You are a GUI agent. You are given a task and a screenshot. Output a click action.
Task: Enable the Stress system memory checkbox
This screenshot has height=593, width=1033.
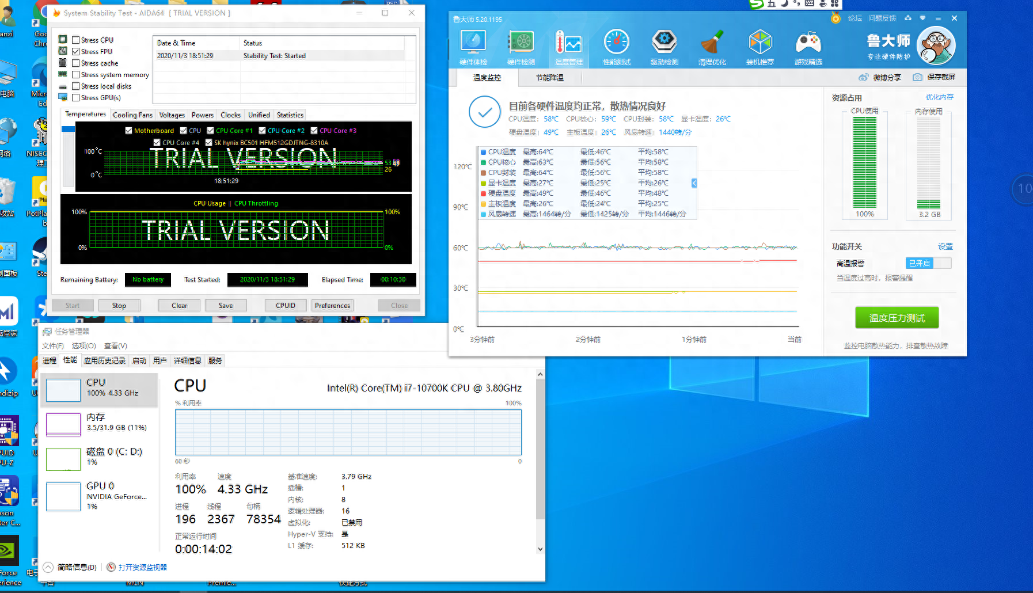coord(75,74)
